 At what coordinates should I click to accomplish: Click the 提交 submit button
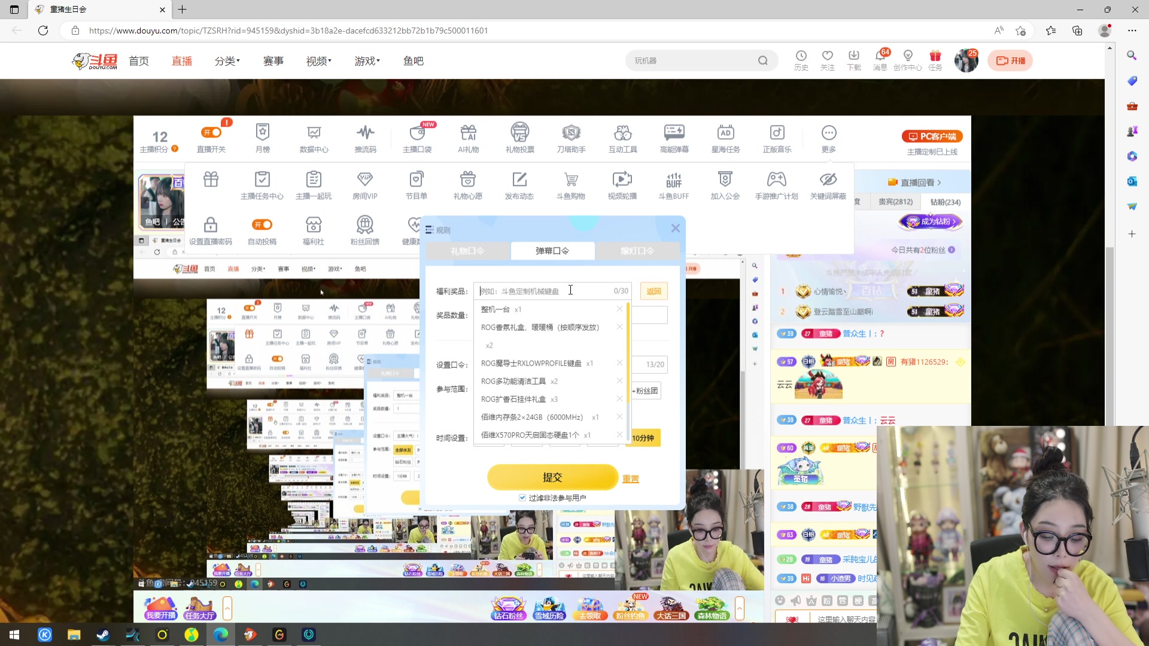[x=552, y=477]
